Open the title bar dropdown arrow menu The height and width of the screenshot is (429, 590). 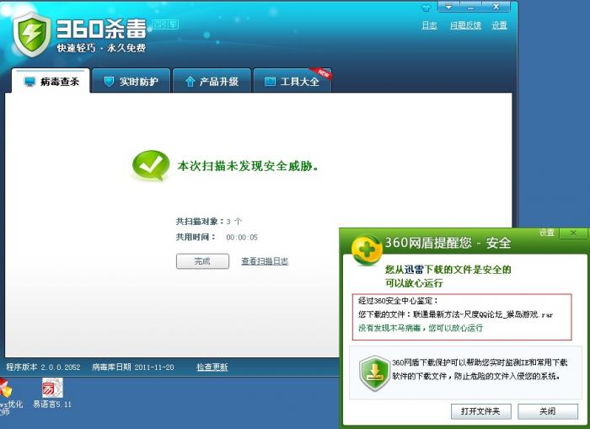(448, 7)
